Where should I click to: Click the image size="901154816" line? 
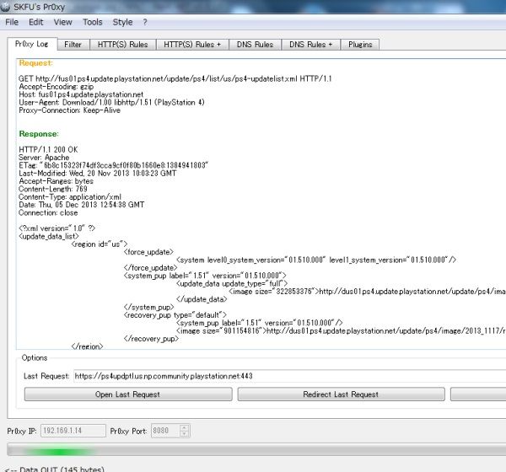point(341,330)
